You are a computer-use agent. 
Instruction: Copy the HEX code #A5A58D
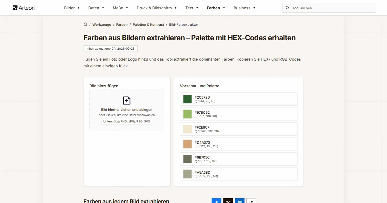[x=202, y=172]
